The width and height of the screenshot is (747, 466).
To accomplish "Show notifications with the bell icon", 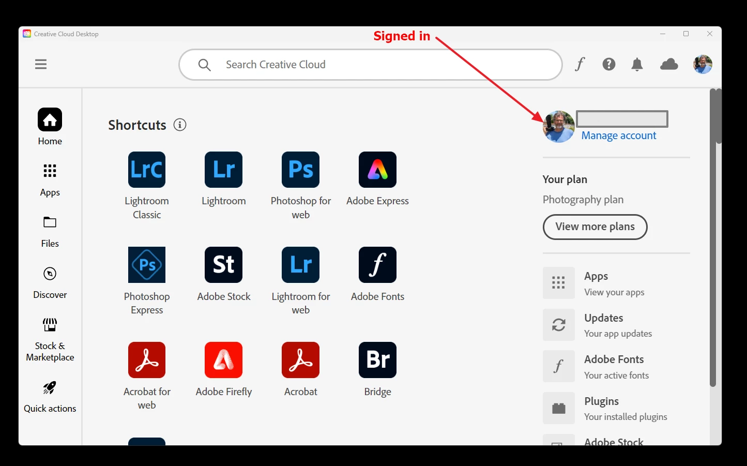I will coord(637,64).
